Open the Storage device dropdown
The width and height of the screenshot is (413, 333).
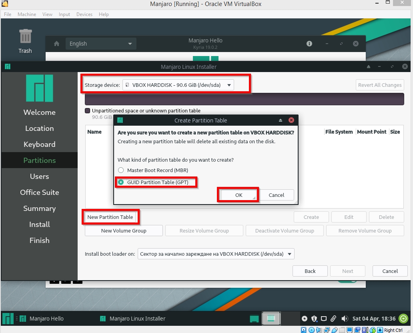coord(178,85)
